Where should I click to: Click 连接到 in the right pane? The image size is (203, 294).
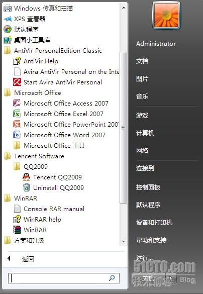(145, 168)
